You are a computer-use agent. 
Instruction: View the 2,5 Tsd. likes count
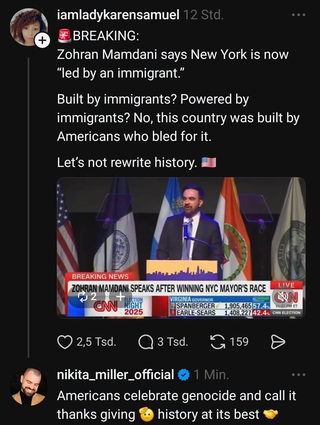coord(96,342)
